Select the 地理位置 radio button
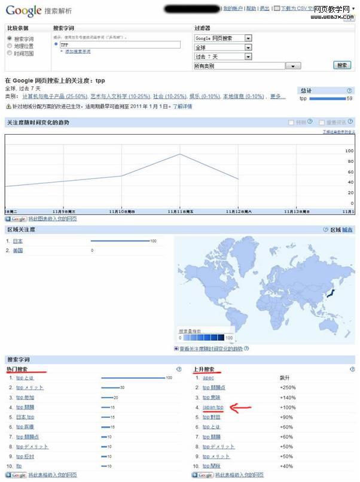 9,46
